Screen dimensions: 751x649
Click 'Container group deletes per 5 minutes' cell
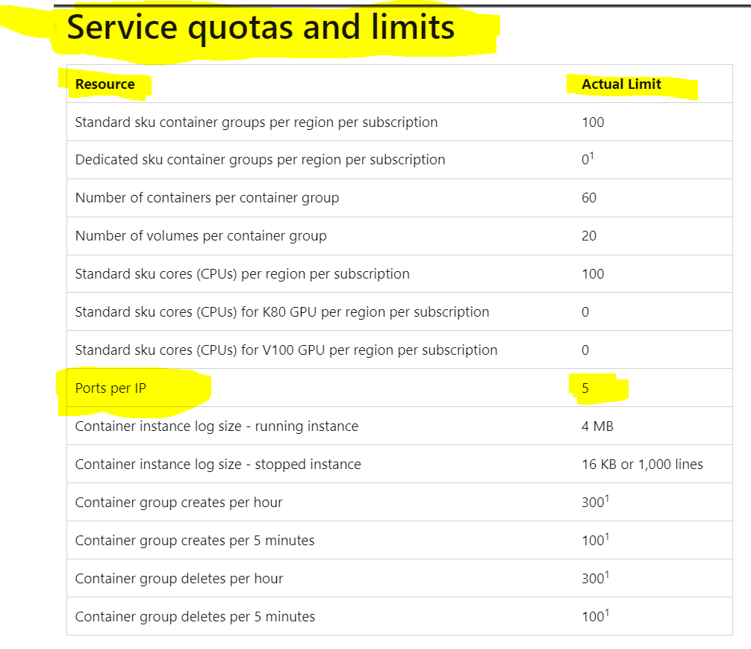coord(195,616)
